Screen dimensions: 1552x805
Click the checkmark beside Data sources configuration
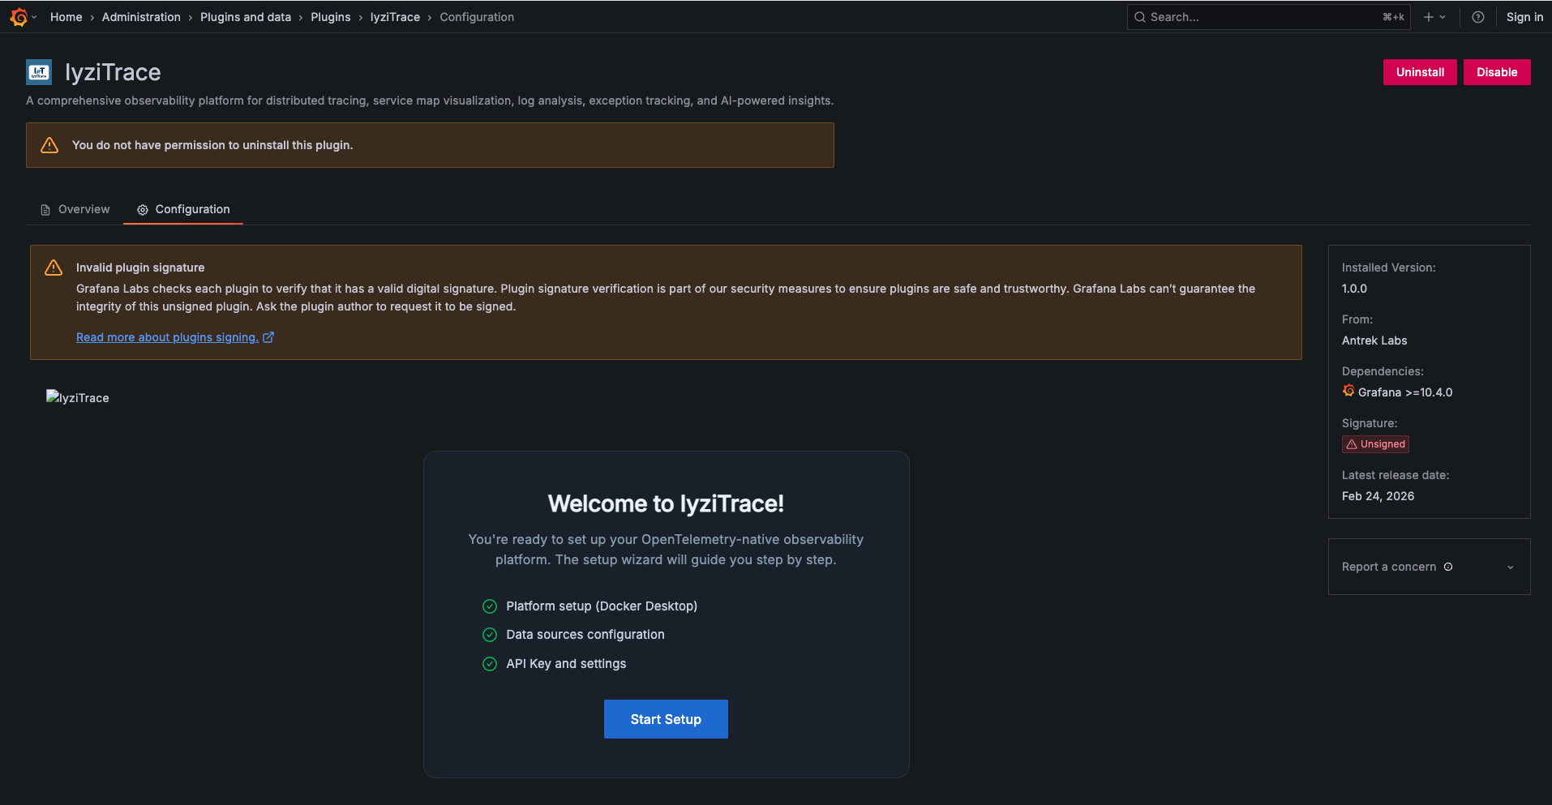[x=489, y=635]
